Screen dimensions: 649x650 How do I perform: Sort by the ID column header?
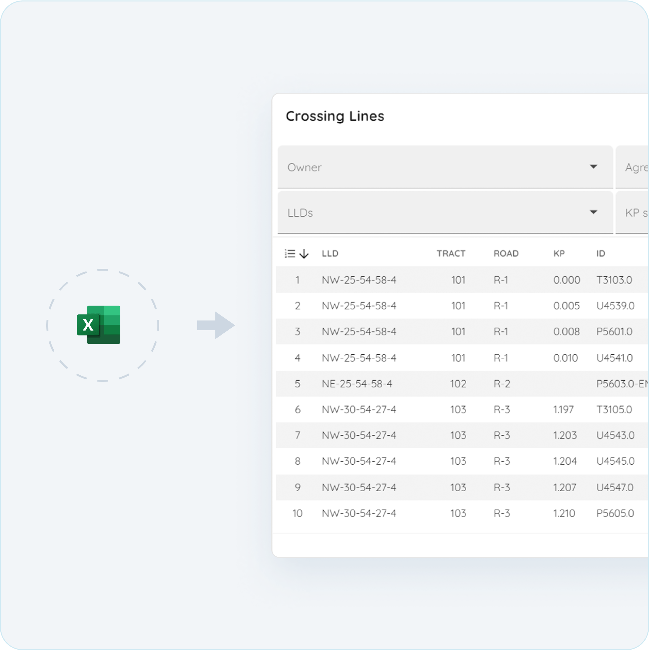(x=601, y=253)
